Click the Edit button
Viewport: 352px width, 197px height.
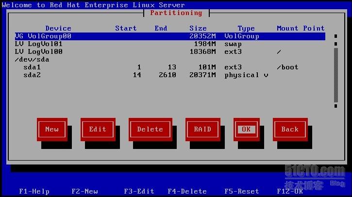tap(98, 130)
